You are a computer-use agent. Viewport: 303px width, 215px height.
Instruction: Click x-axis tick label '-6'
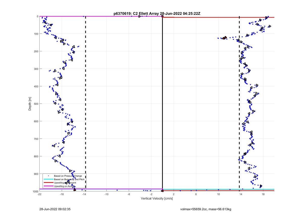tap(129, 194)
